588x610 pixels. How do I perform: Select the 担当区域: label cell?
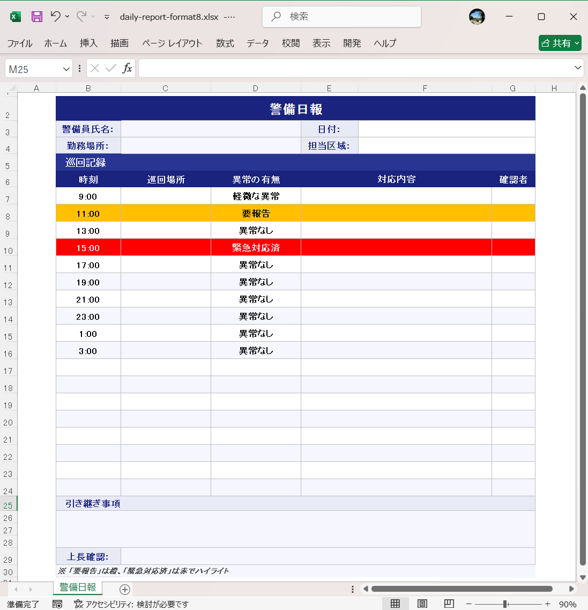click(x=329, y=145)
